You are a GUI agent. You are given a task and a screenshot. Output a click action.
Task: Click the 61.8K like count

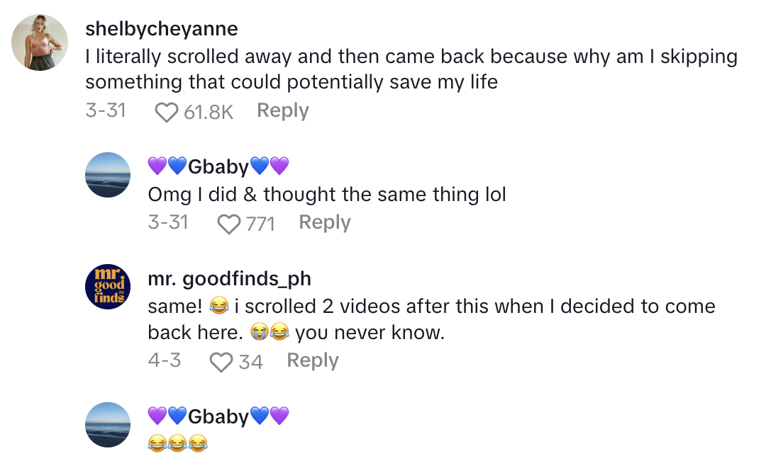pos(209,112)
